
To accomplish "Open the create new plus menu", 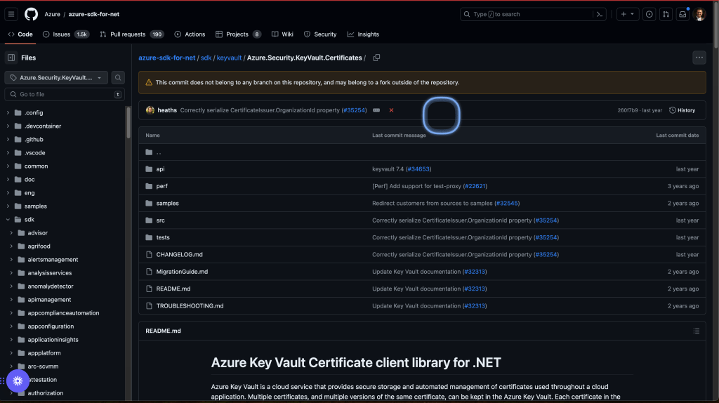I will click(x=627, y=14).
